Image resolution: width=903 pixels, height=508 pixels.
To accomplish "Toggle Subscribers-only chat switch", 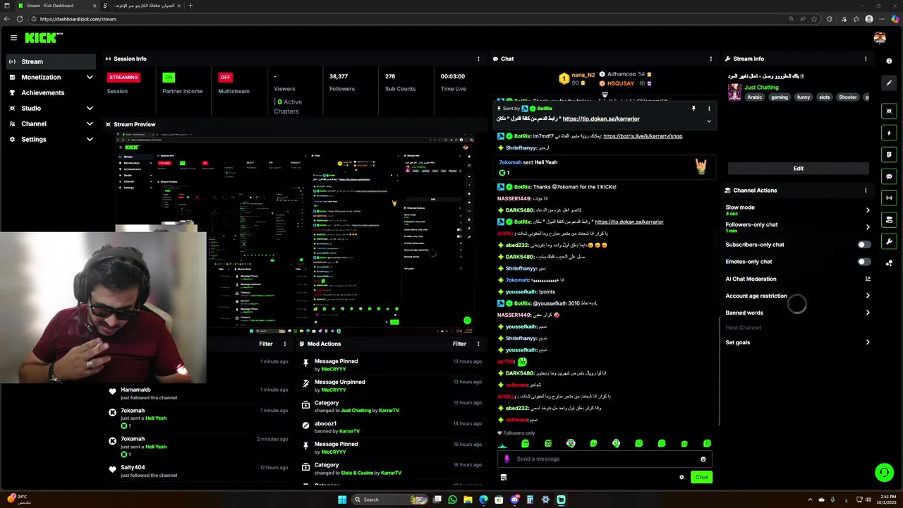I will coord(864,245).
